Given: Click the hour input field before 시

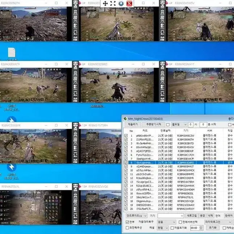Looking at the screenshot, I should 191,125.
